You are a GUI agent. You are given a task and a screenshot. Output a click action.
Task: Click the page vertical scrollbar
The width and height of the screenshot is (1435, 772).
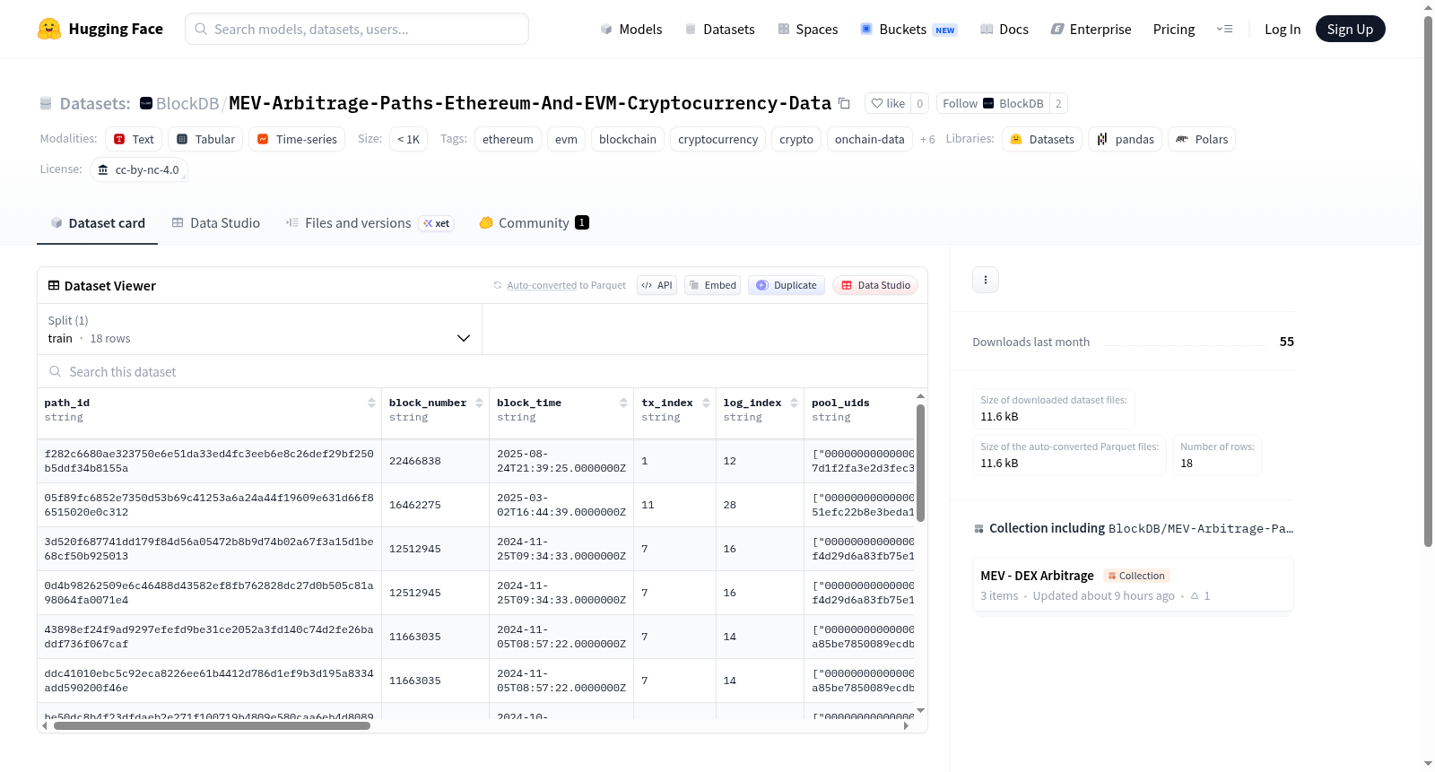[x=1428, y=281]
